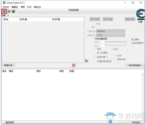Click the red arrow add-to-list icon
The width and height of the screenshot is (146, 125).
point(86,61)
